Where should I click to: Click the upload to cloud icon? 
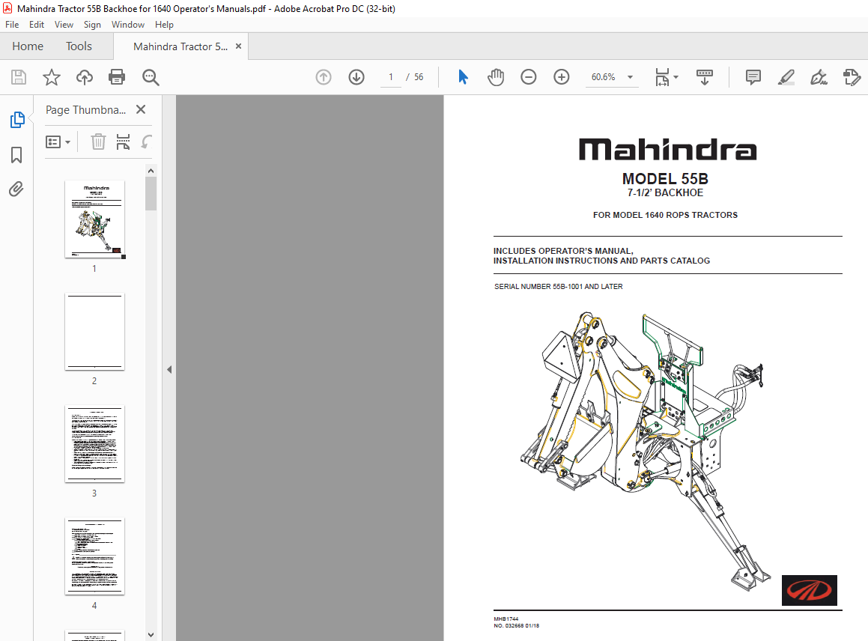tap(84, 77)
